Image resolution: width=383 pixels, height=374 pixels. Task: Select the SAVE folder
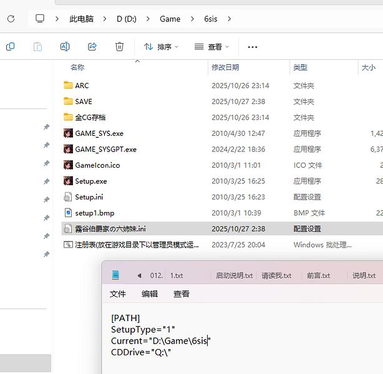click(84, 102)
